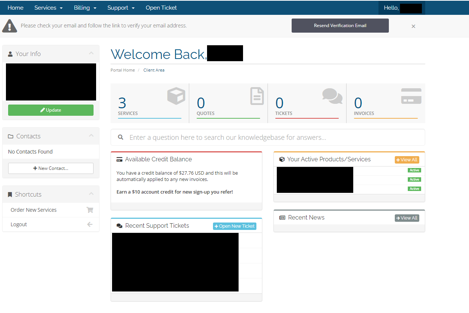Click the shopping cart icon beside Order New Services
This screenshot has height=313, width=469.
coord(90,210)
